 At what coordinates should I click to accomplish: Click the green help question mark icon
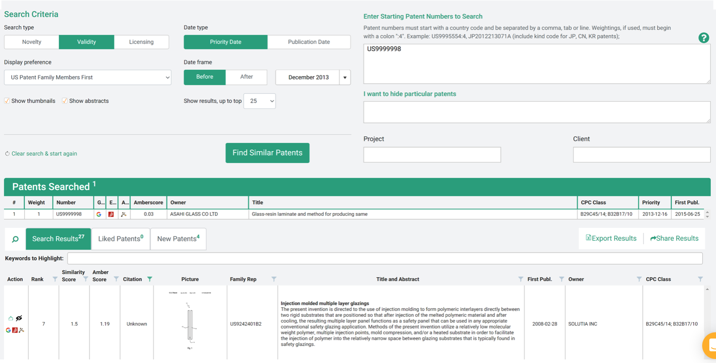(x=704, y=38)
